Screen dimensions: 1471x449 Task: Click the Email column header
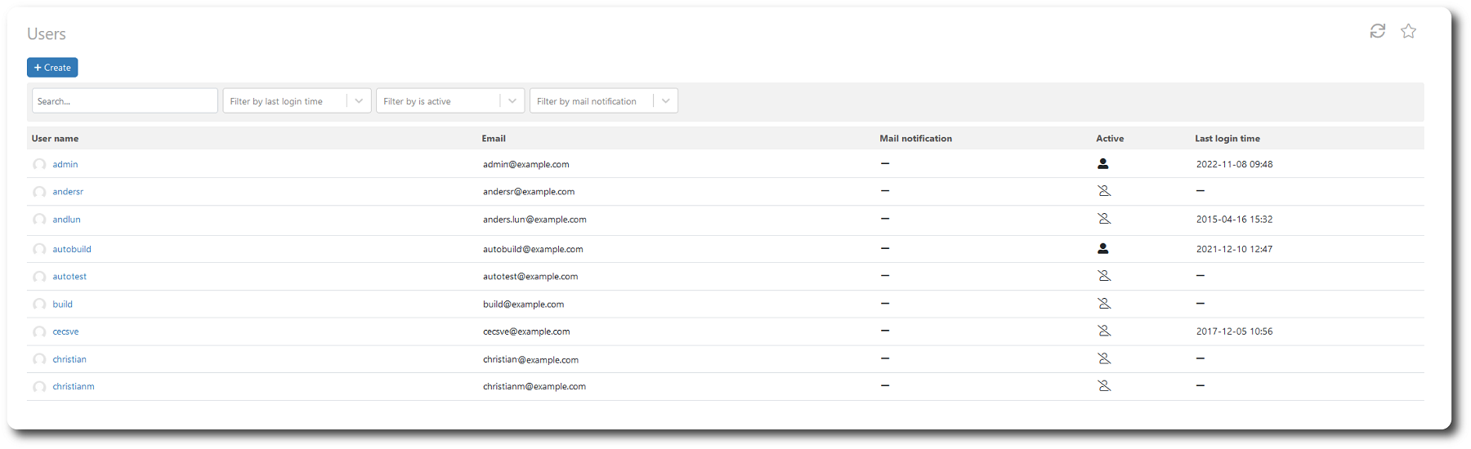pyautogui.click(x=494, y=139)
